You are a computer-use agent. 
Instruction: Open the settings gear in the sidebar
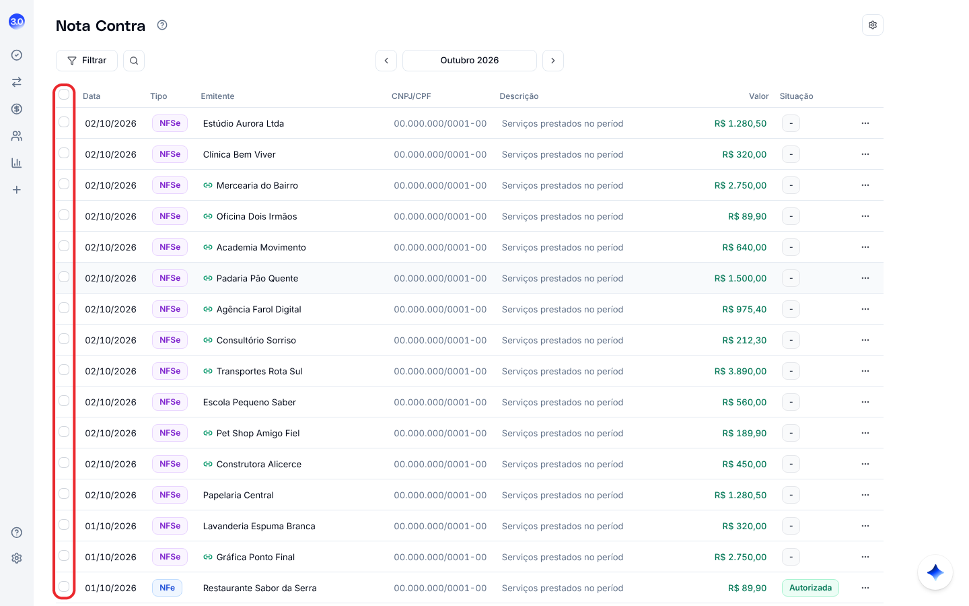(17, 558)
